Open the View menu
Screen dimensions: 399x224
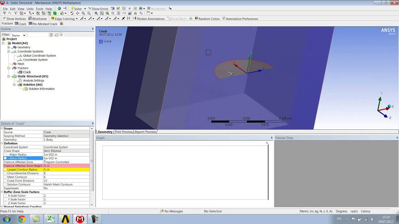point(21,9)
